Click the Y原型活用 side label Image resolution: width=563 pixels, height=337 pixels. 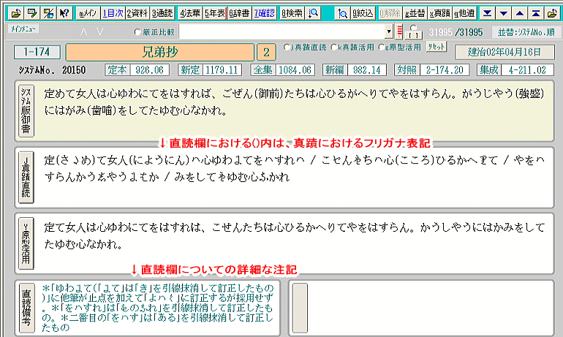tap(26, 243)
